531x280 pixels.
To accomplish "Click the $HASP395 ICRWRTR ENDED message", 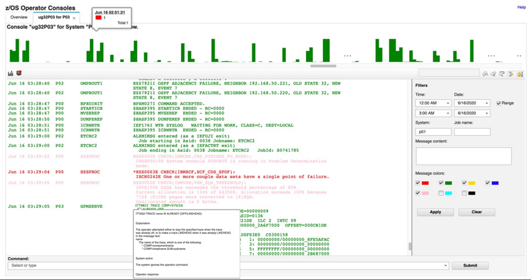I will 179,130.
